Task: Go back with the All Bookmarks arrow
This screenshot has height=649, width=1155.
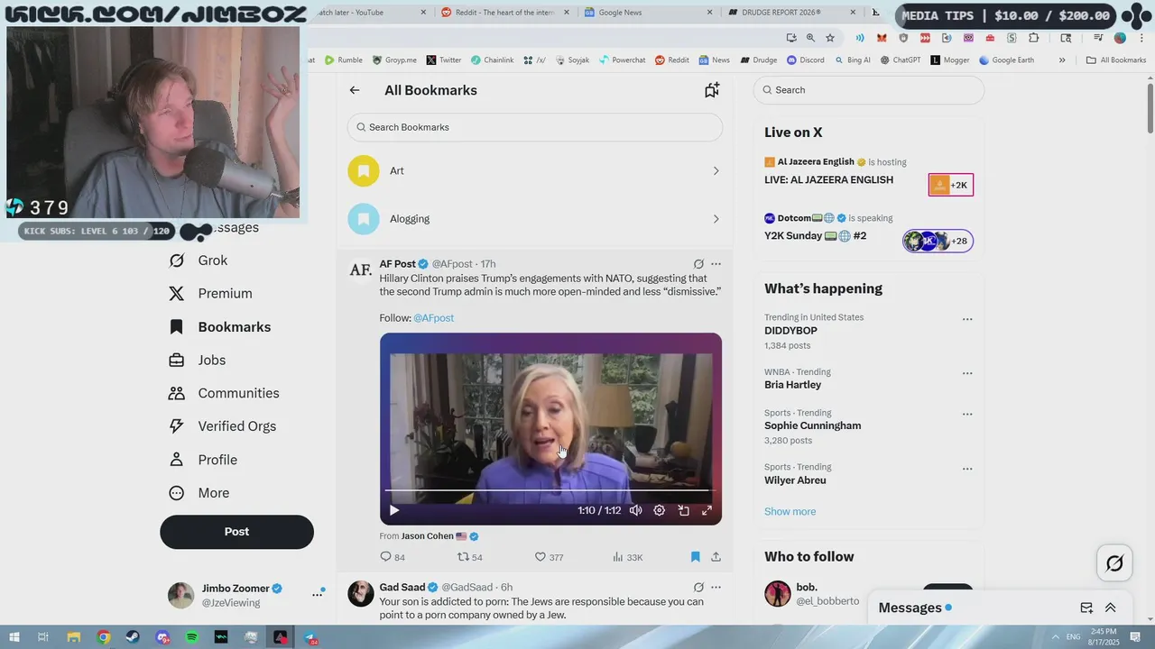Action: point(355,90)
